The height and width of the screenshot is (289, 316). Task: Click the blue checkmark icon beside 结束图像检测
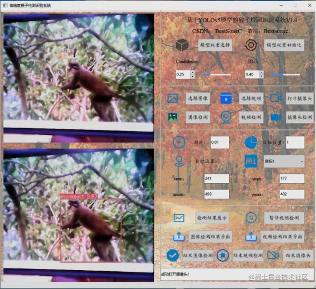coord(173,255)
